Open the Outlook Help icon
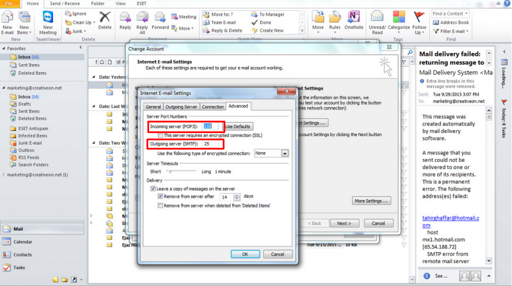The width and height of the screenshot is (512, 286). tap(507, 3)
